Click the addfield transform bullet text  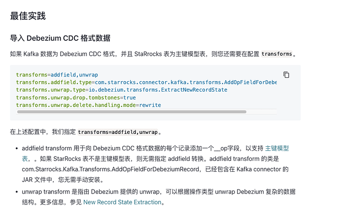155,164
